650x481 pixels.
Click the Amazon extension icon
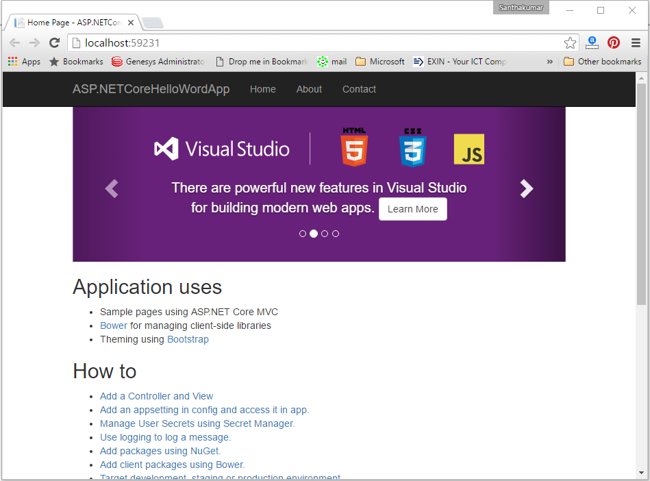pos(592,42)
